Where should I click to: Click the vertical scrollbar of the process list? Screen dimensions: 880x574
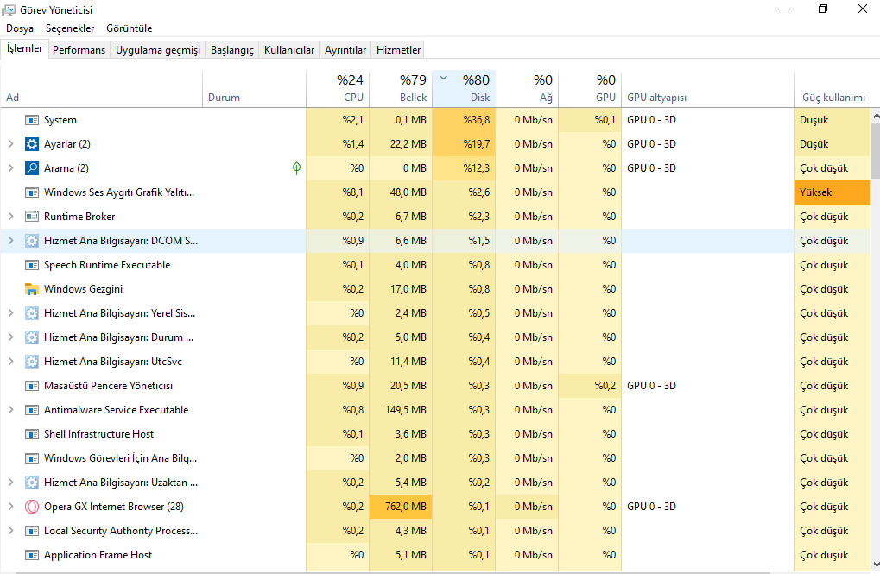(874, 345)
